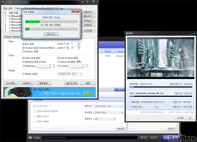Click the overall file progress bar in encoding dialog
The height and width of the screenshot is (142, 197).
161,87
